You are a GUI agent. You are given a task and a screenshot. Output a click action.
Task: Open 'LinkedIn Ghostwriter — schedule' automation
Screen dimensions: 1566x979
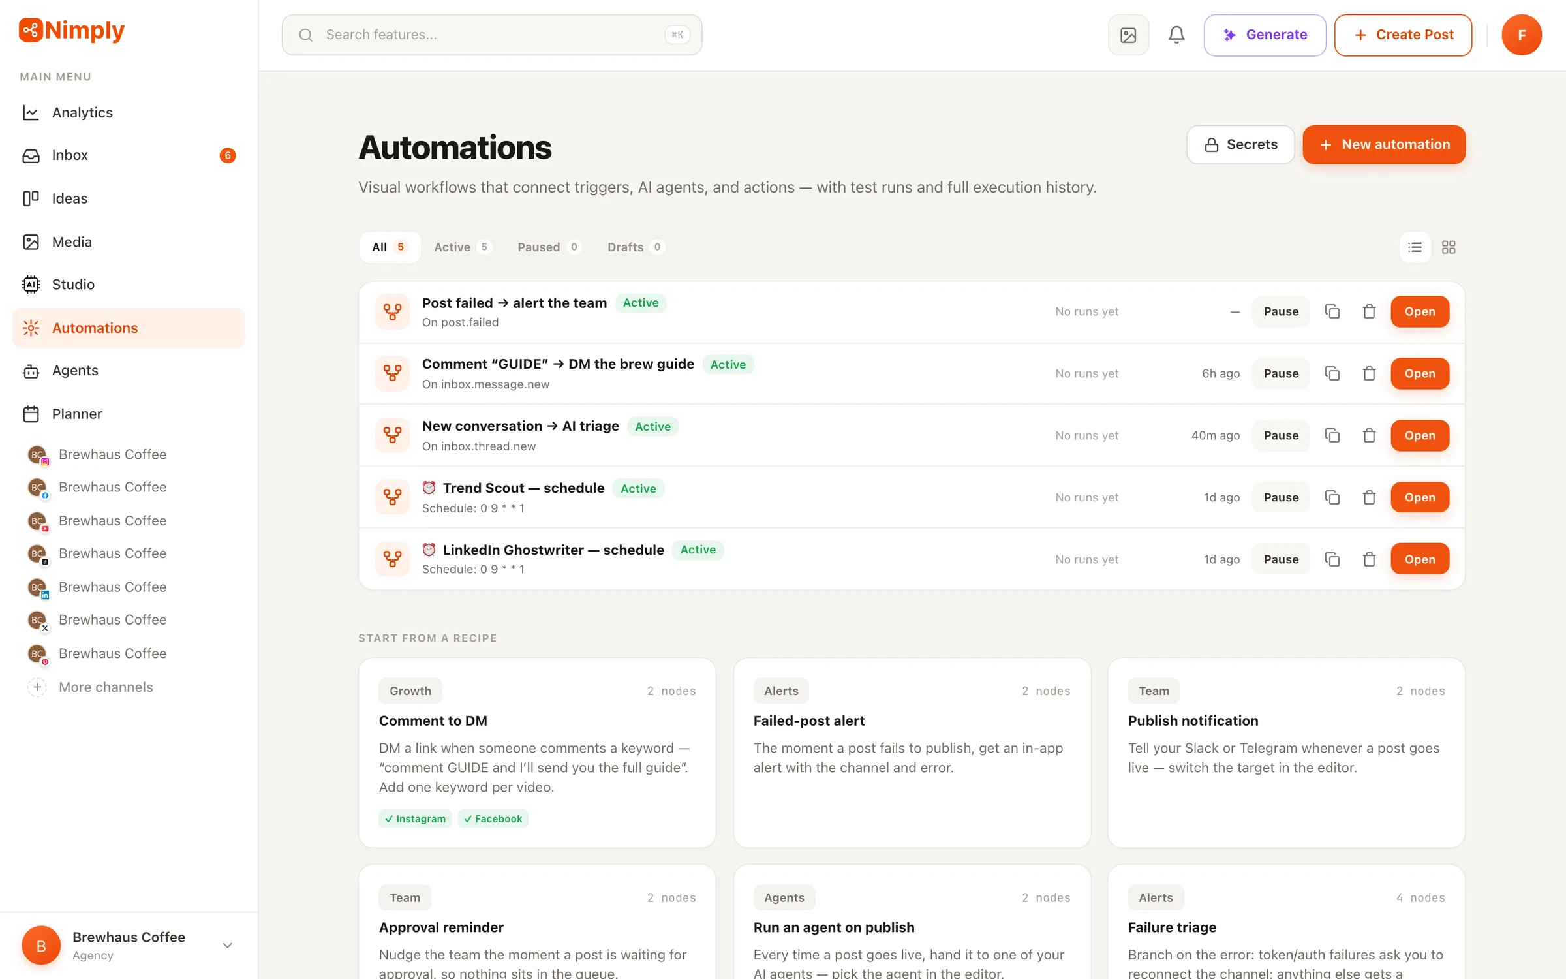pyautogui.click(x=1420, y=559)
